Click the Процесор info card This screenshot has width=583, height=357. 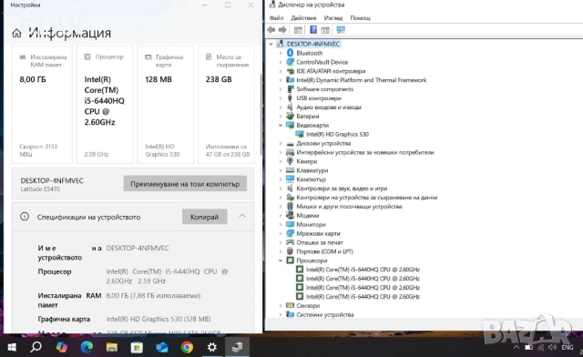tap(105, 105)
